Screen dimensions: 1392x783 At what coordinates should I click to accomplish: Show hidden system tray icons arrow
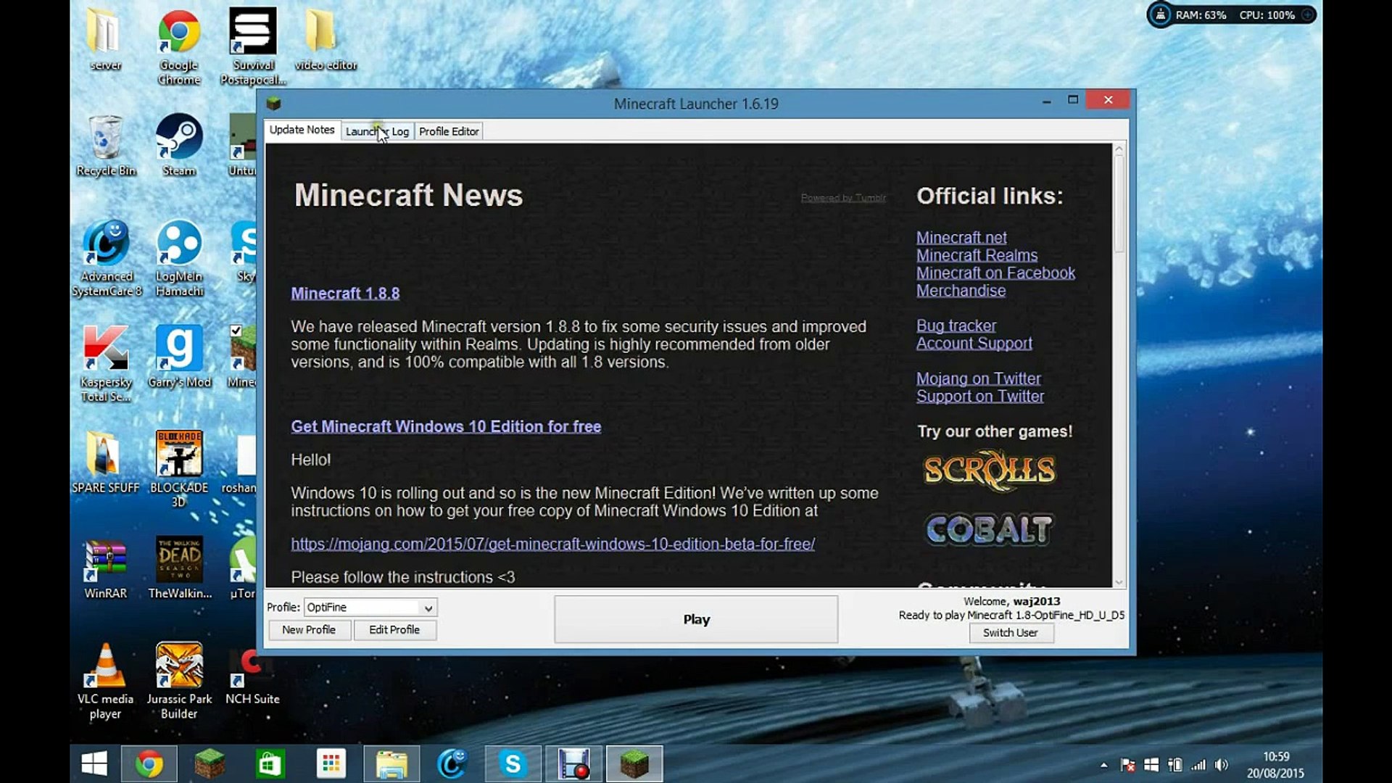click(x=1103, y=765)
